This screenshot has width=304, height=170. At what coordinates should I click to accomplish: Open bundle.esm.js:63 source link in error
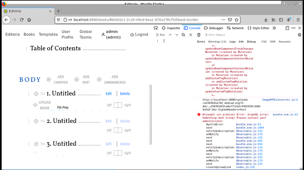(285, 115)
